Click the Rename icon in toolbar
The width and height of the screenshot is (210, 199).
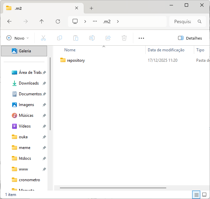[92, 38]
